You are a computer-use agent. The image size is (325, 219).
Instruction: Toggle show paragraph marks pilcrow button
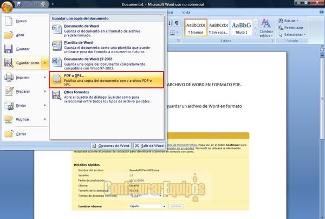[177, 23]
